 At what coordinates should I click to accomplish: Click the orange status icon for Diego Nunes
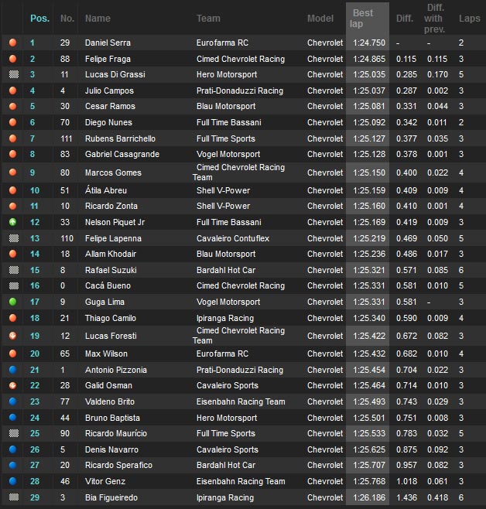[x=12, y=122]
